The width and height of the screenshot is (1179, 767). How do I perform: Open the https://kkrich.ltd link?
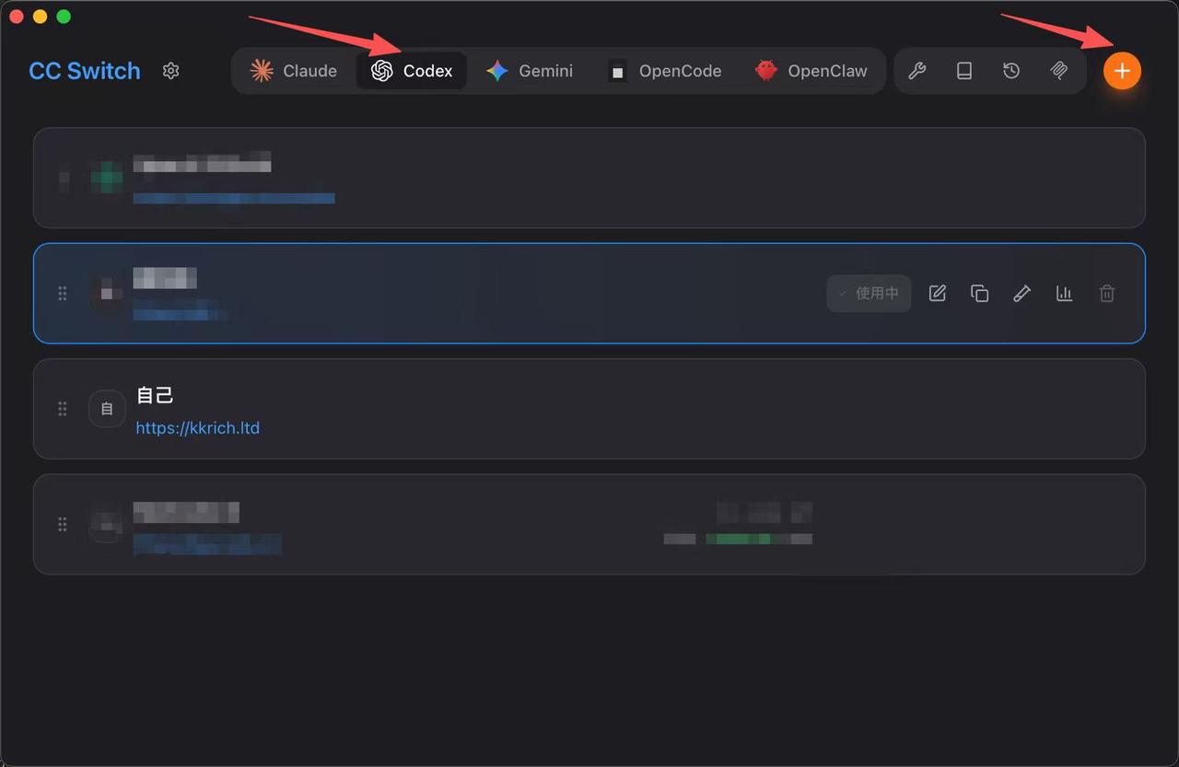(x=198, y=428)
